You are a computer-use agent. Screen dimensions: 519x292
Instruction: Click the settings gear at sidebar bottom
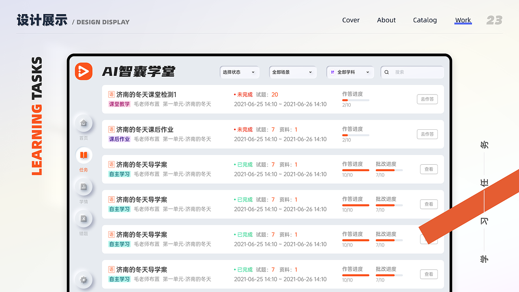pyautogui.click(x=84, y=280)
